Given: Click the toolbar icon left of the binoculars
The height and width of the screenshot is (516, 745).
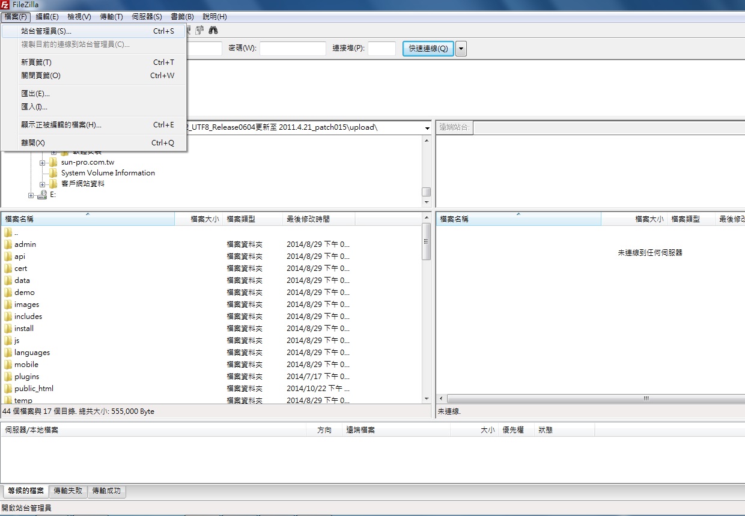Looking at the screenshot, I should click(x=200, y=30).
